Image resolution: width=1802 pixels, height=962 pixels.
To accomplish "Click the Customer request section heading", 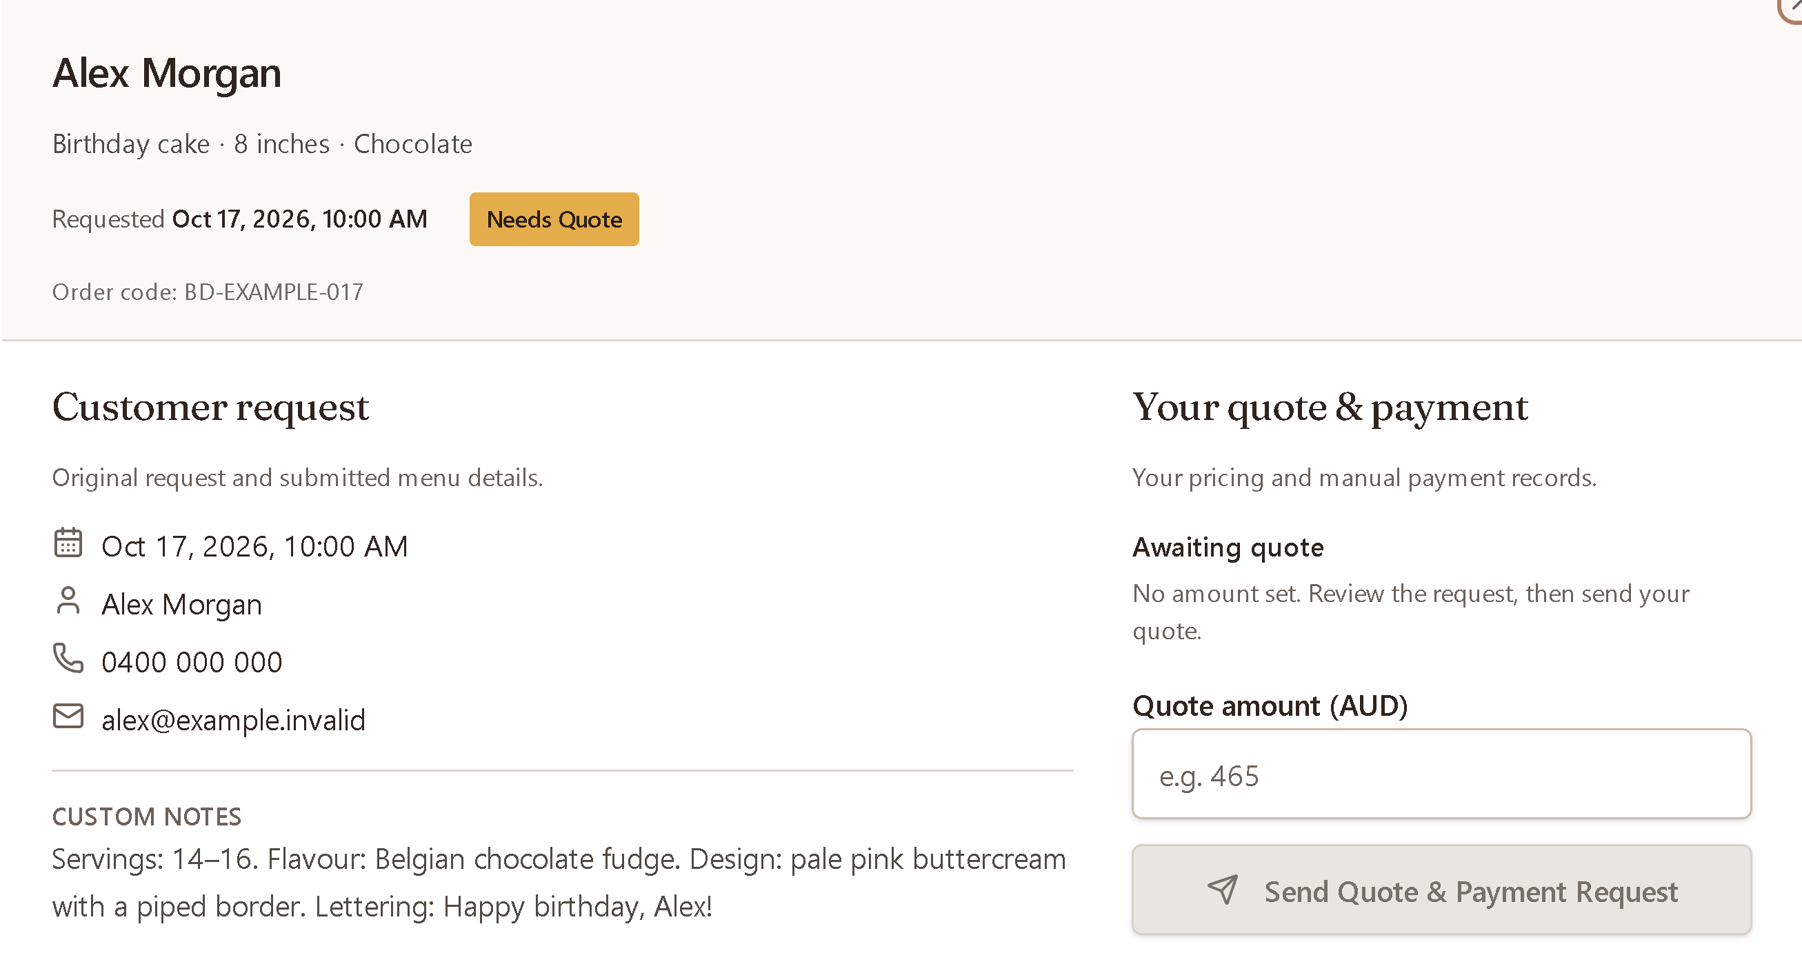I will click(x=210, y=407).
